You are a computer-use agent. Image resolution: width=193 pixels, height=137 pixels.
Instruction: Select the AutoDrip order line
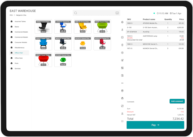(155, 32)
